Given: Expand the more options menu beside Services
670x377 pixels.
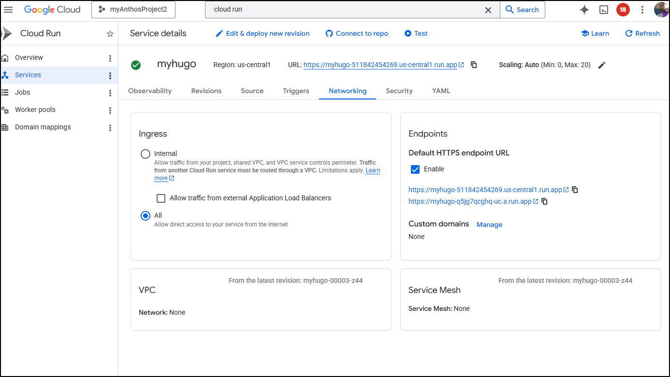Looking at the screenshot, I should [110, 75].
